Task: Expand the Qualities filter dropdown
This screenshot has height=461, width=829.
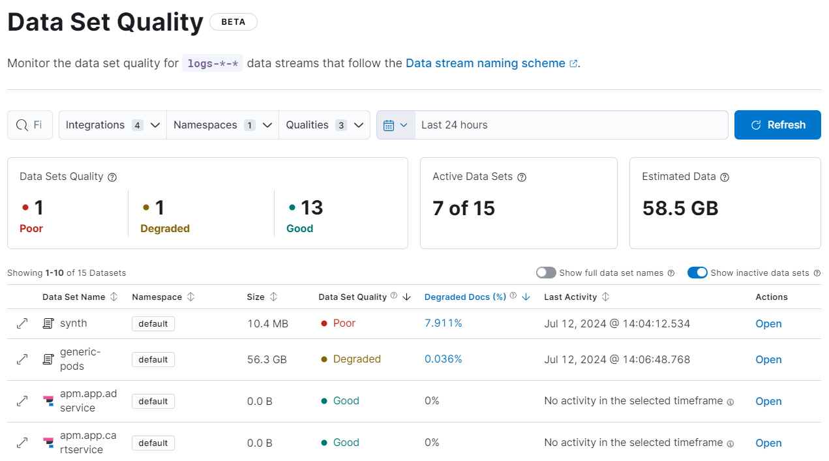Action: coord(324,125)
